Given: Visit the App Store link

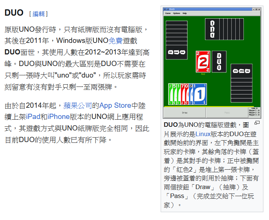Looking at the screenshot, I should point(115,106).
